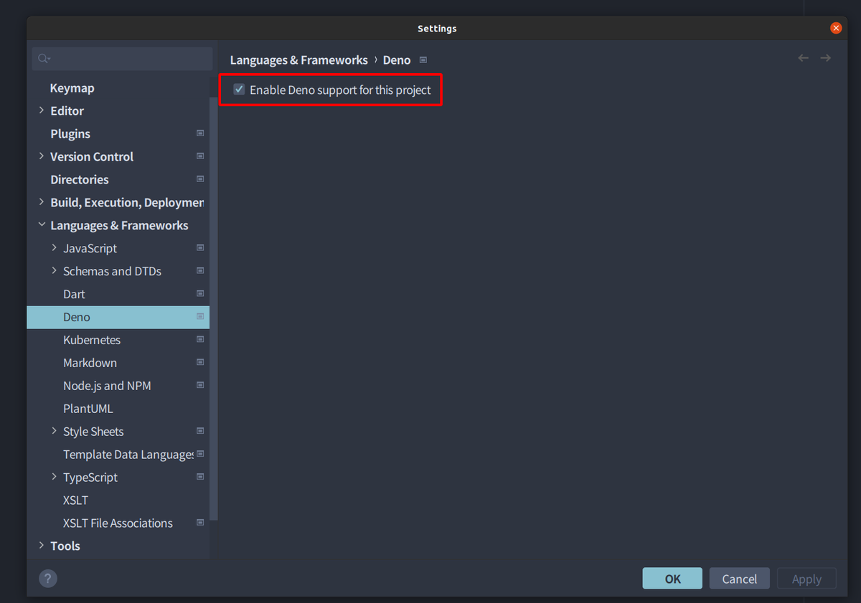This screenshot has width=861, height=603.
Task: Disable Deno support for this project
Action: [238, 89]
